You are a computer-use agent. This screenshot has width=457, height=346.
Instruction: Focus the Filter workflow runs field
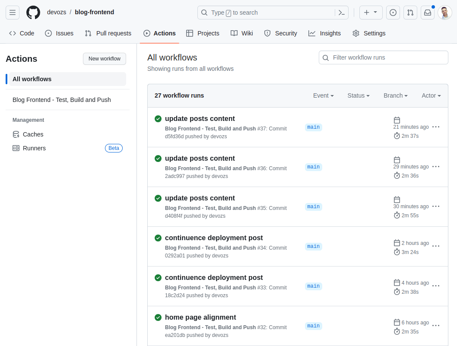[x=383, y=57]
